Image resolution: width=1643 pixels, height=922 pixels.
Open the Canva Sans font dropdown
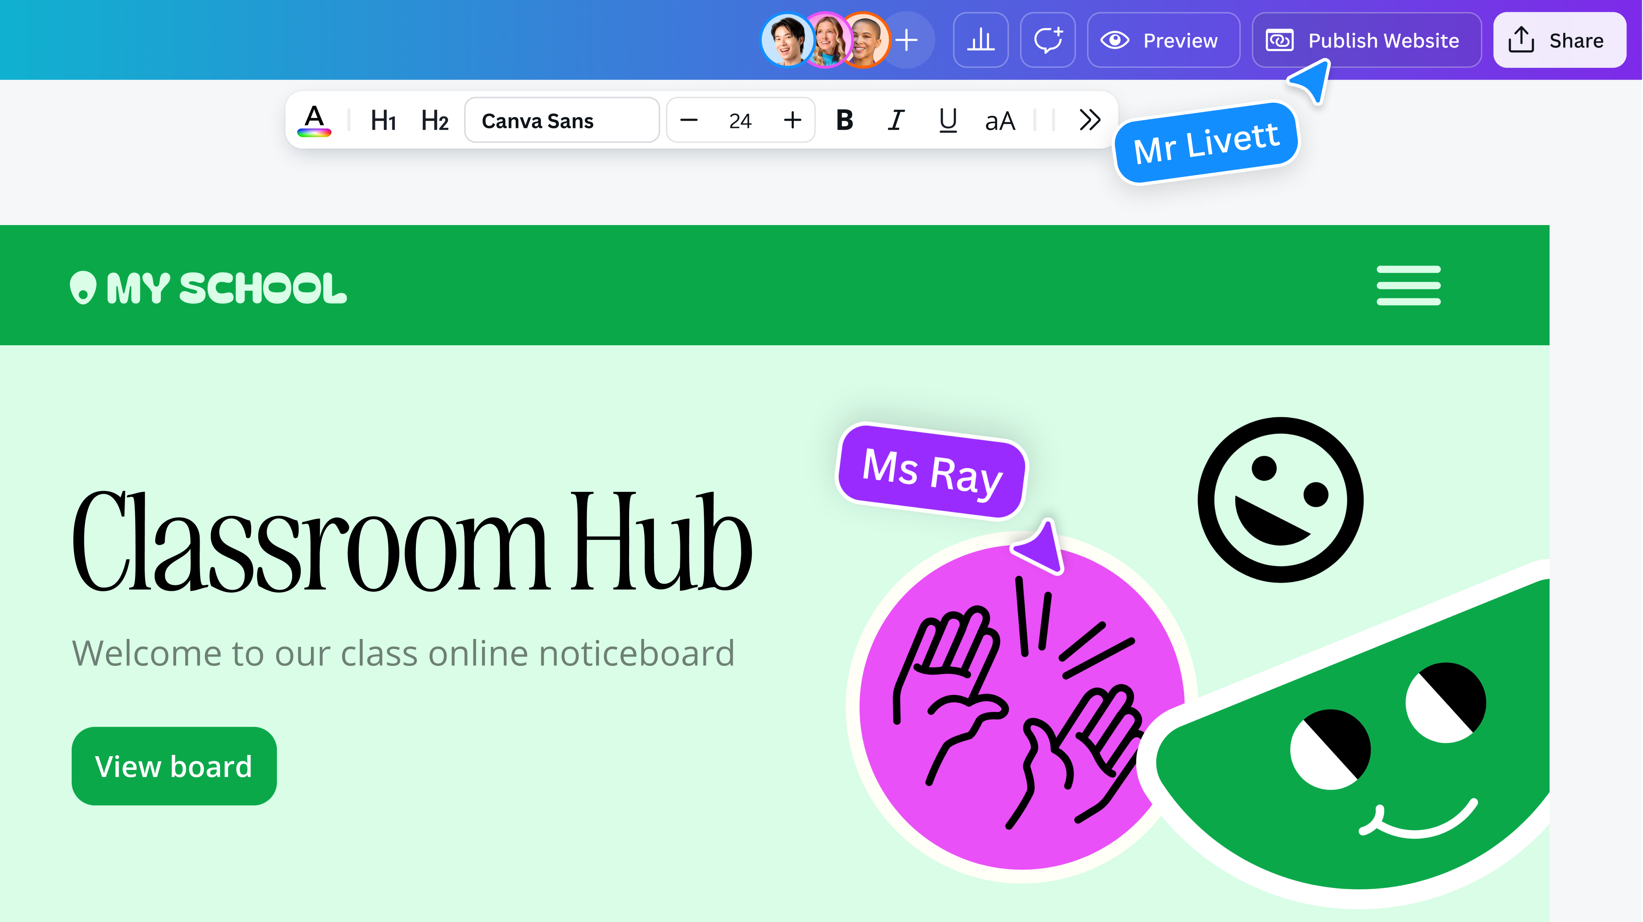coord(561,120)
